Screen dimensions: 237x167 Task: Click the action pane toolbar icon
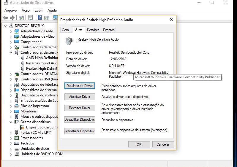pos(47,18)
